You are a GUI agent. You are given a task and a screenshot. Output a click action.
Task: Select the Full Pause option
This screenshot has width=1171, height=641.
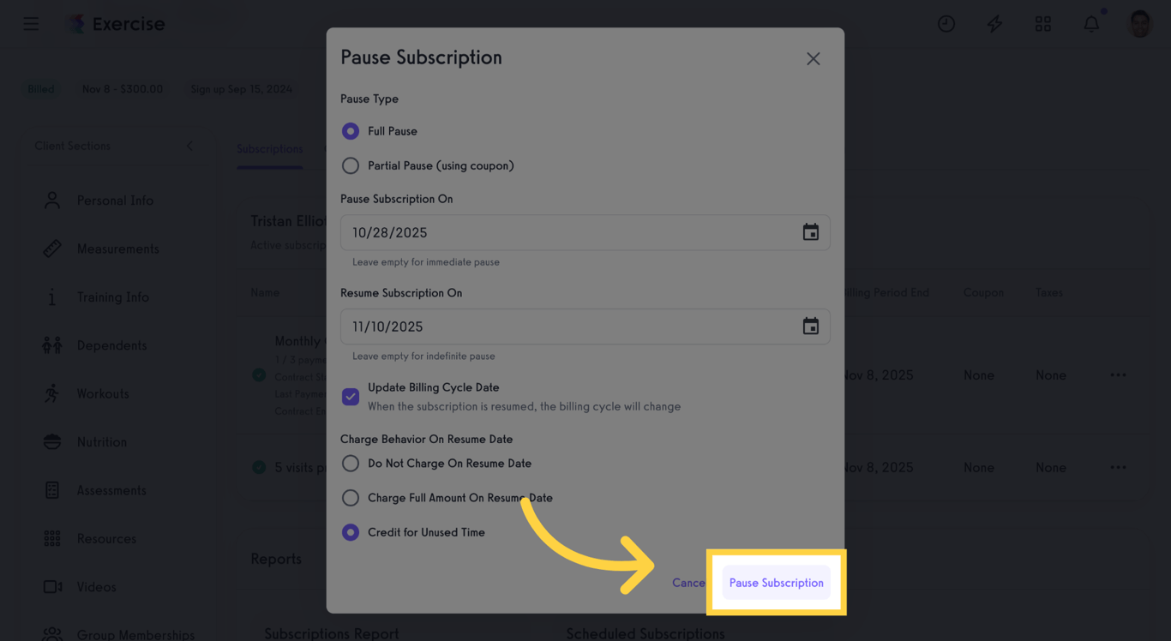point(350,130)
